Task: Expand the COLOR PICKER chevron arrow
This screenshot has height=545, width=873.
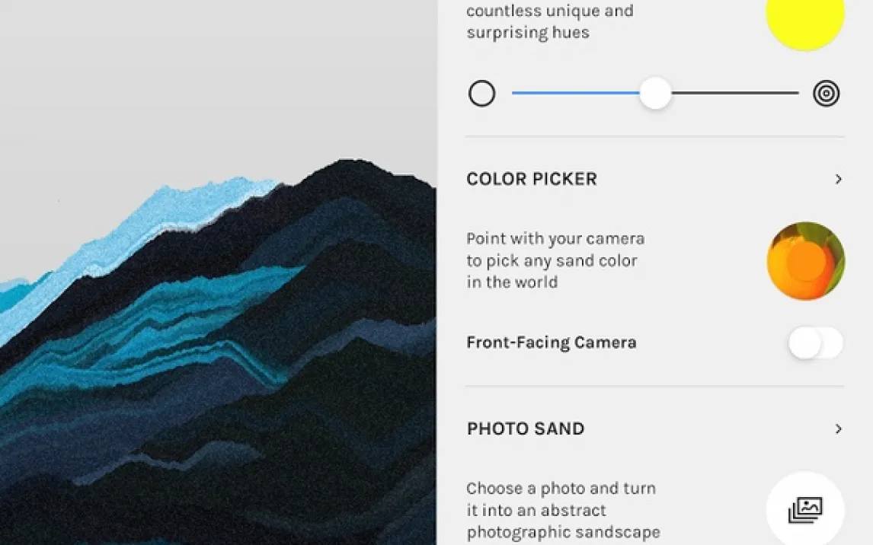Action: 838,179
